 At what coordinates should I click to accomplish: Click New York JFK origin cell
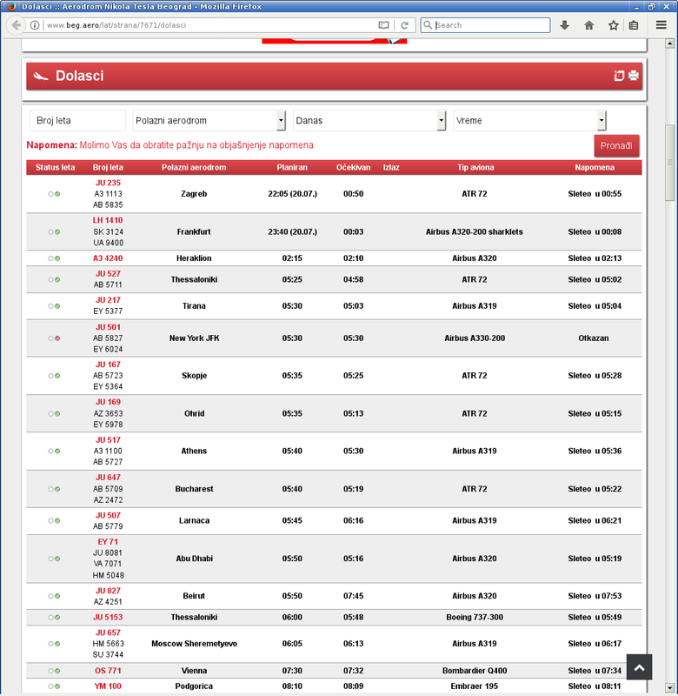point(194,338)
